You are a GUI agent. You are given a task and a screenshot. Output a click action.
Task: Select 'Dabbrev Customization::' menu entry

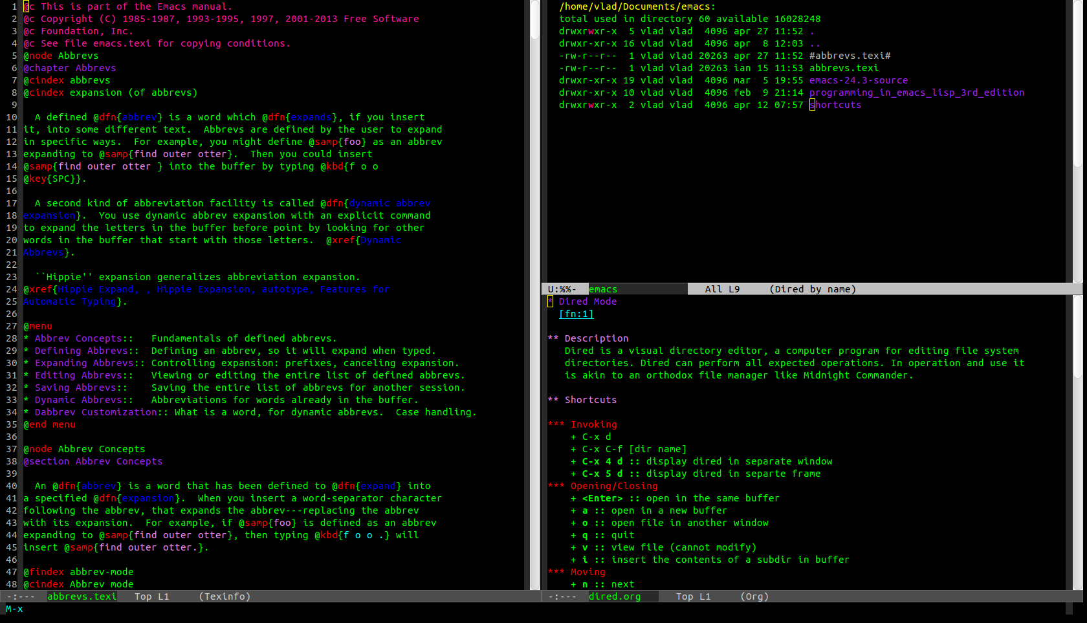(x=102, y=412)
